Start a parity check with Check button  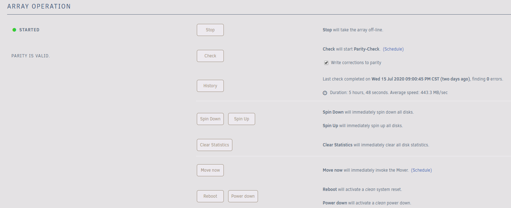210,56
